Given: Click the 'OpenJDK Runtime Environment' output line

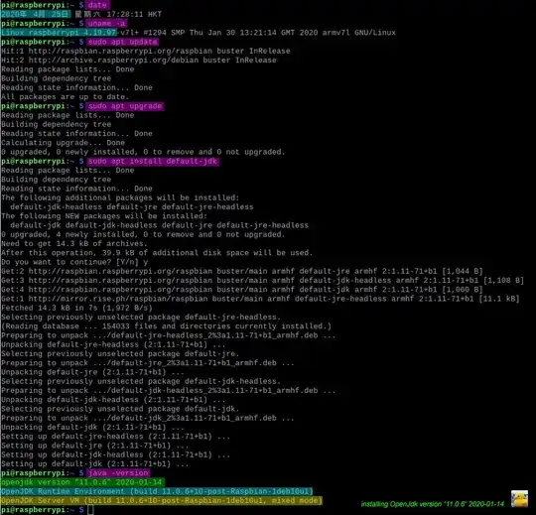Looking at the screenshot, I should click(157, 491).
